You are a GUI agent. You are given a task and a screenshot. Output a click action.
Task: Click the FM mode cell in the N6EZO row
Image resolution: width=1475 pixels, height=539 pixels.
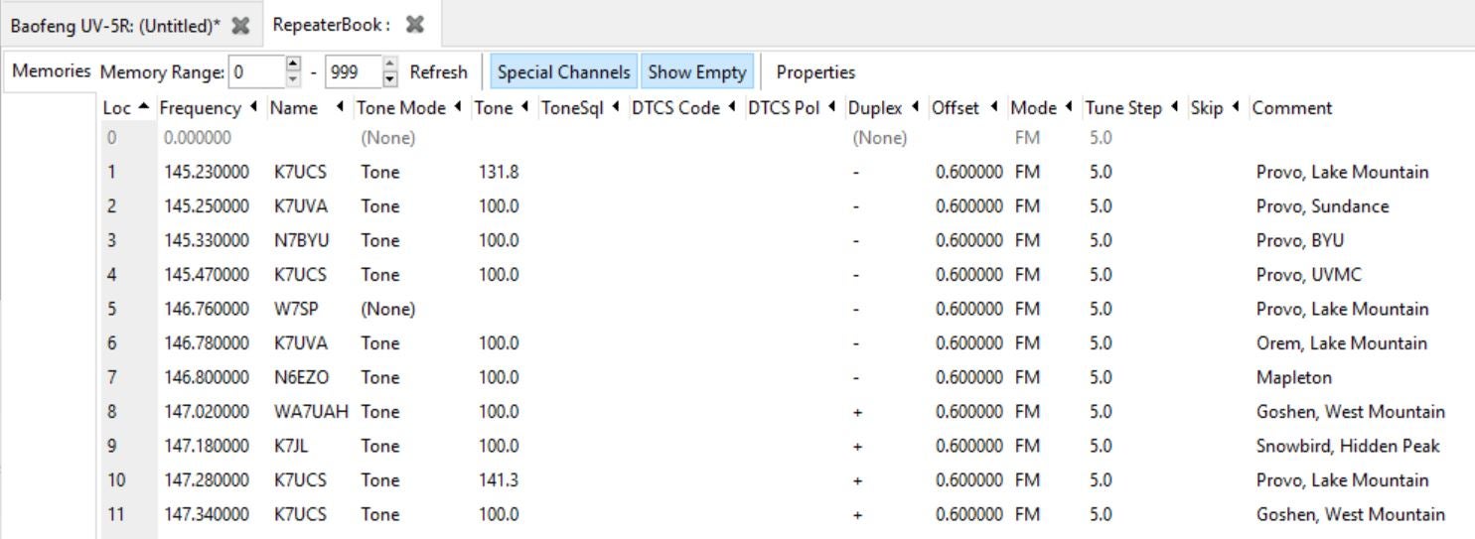(x=1027, y=377)
